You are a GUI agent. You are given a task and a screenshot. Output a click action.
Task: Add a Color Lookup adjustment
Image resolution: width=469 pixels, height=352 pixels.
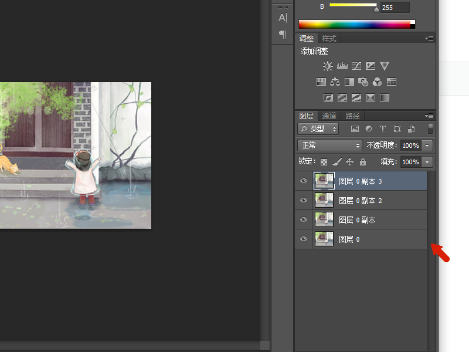392,82
